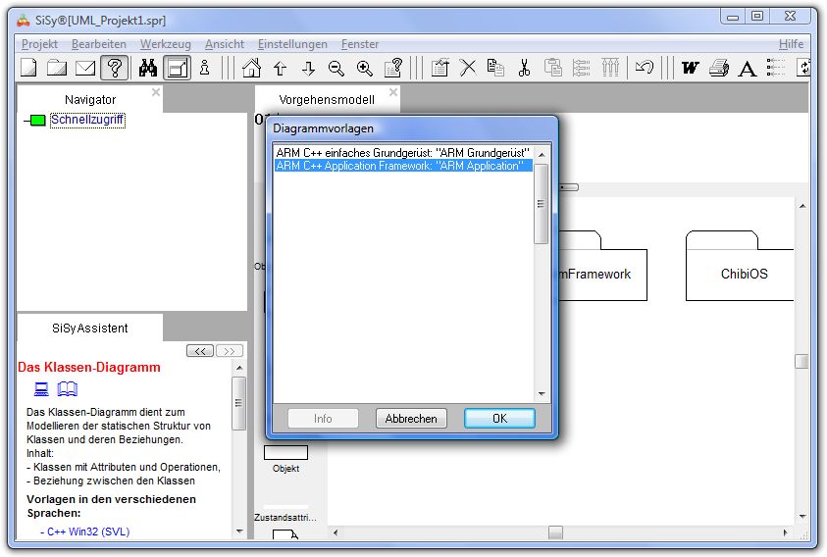The image size is (827, 557).
Task: Click the undo arrow toolbar icon
Action: (x=645, y=67)
